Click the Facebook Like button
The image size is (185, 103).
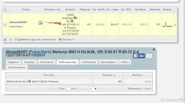click(x=139, y=56)
